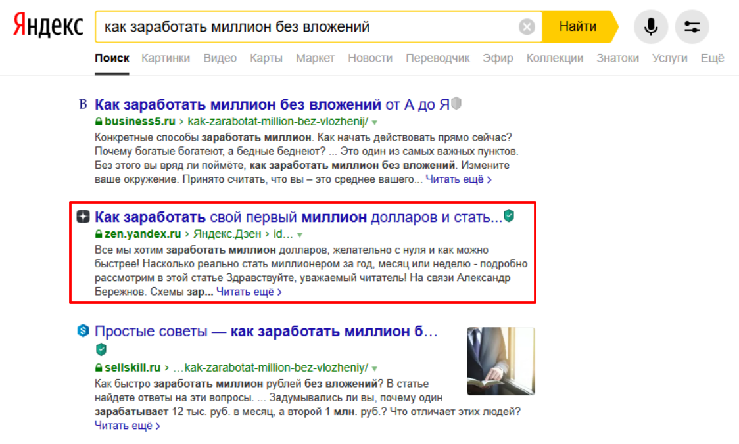Open result 'Как заработать свой первый миллион долларов'

[x=298, y=217]
